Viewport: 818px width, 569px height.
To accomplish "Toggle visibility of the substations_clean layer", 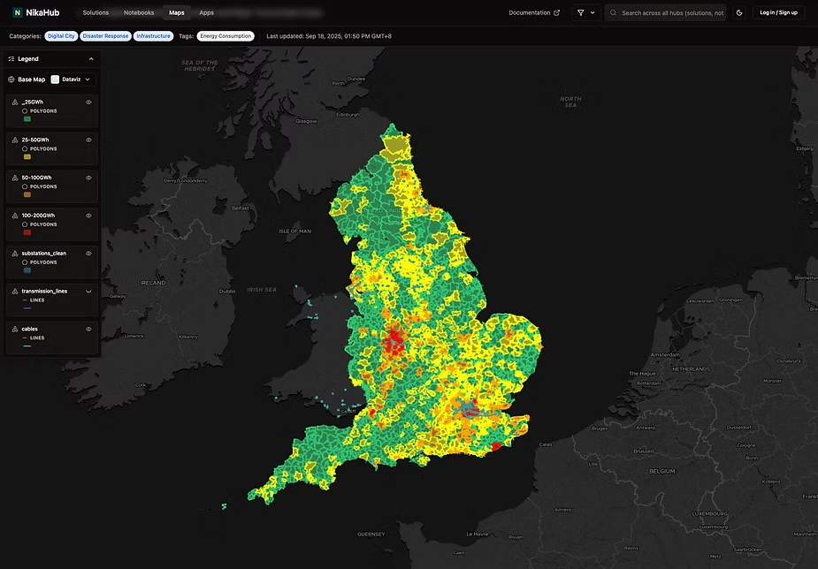I will (x=88, y=254).
